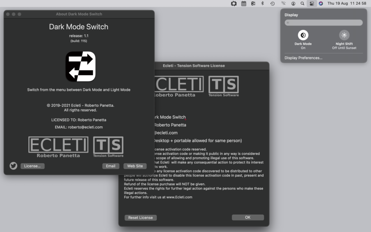Open Display Preferences…
The image size is (371, 232).
pyautogui.click(x=303, y=58)
